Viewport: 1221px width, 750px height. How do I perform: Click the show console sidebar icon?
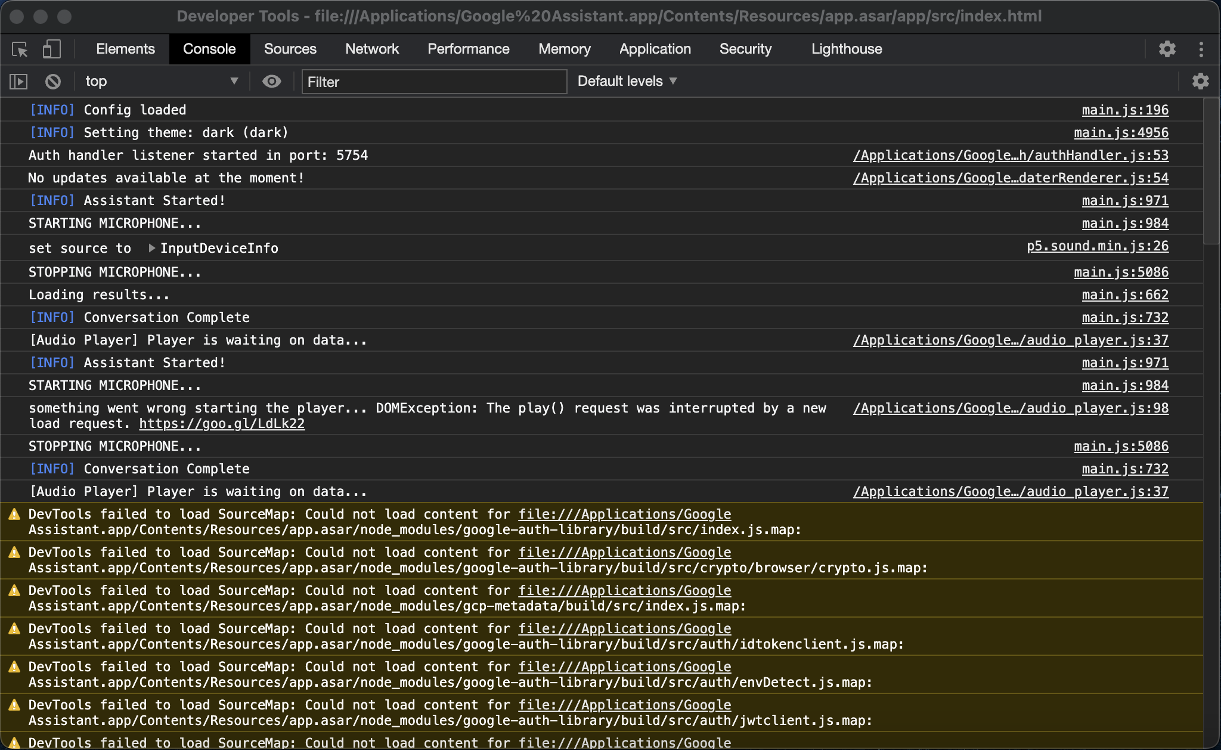pos(18,81)
